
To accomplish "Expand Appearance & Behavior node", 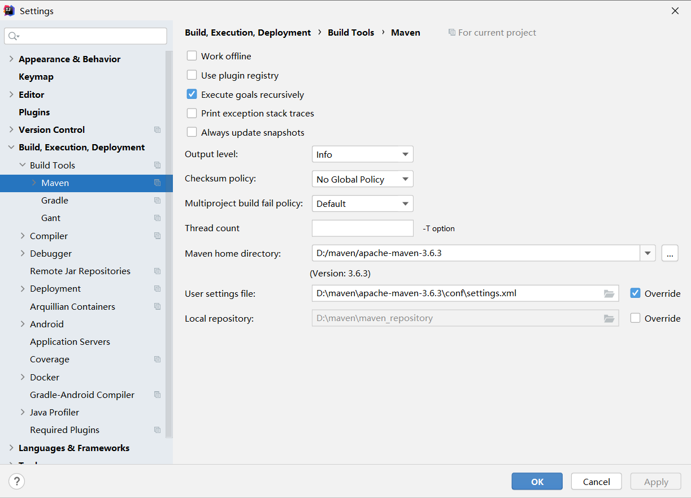I will (x=11, y=59).
